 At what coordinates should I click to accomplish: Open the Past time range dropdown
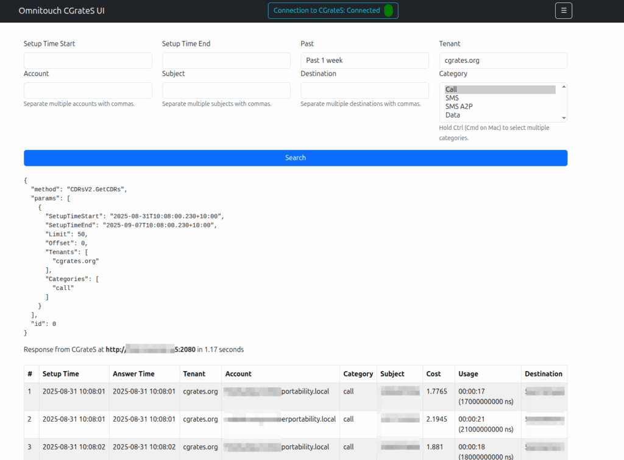coord(364,60)
